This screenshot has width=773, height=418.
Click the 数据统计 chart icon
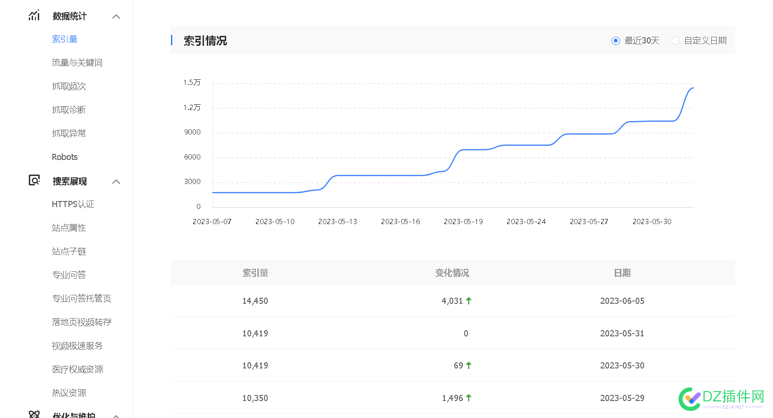34,16
